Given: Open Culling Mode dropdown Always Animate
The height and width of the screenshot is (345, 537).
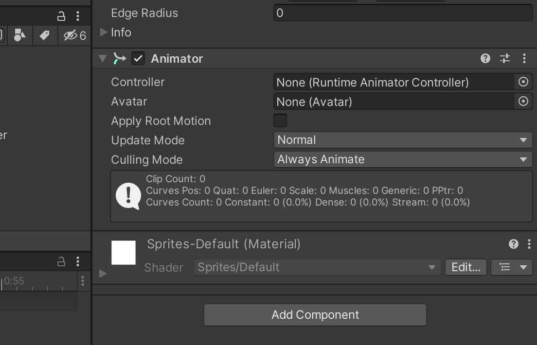Looking at the screenshot, I should click(403, 159).
